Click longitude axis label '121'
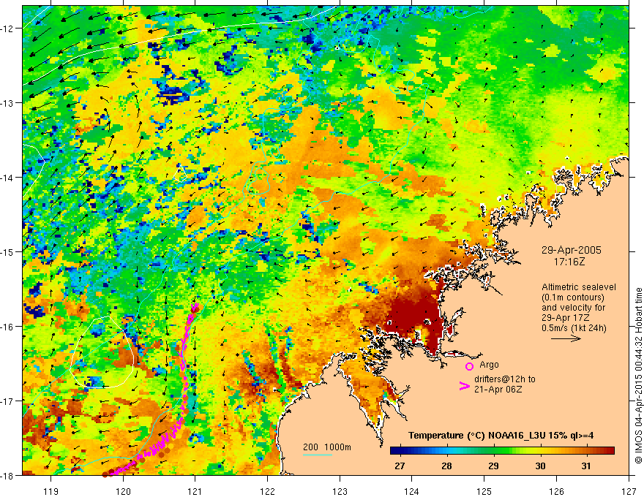Screen dimensions: 644x497 (x=195, y=491)
